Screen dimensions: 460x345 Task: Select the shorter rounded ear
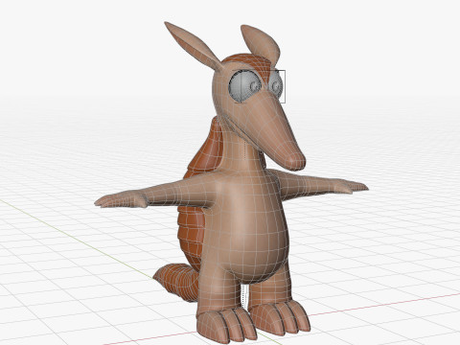[261, 43]
